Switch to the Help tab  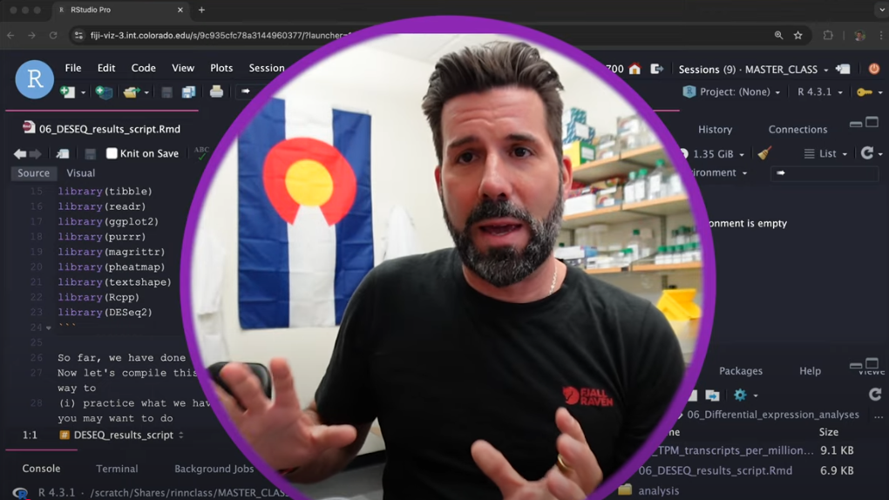tap(810, 371)
